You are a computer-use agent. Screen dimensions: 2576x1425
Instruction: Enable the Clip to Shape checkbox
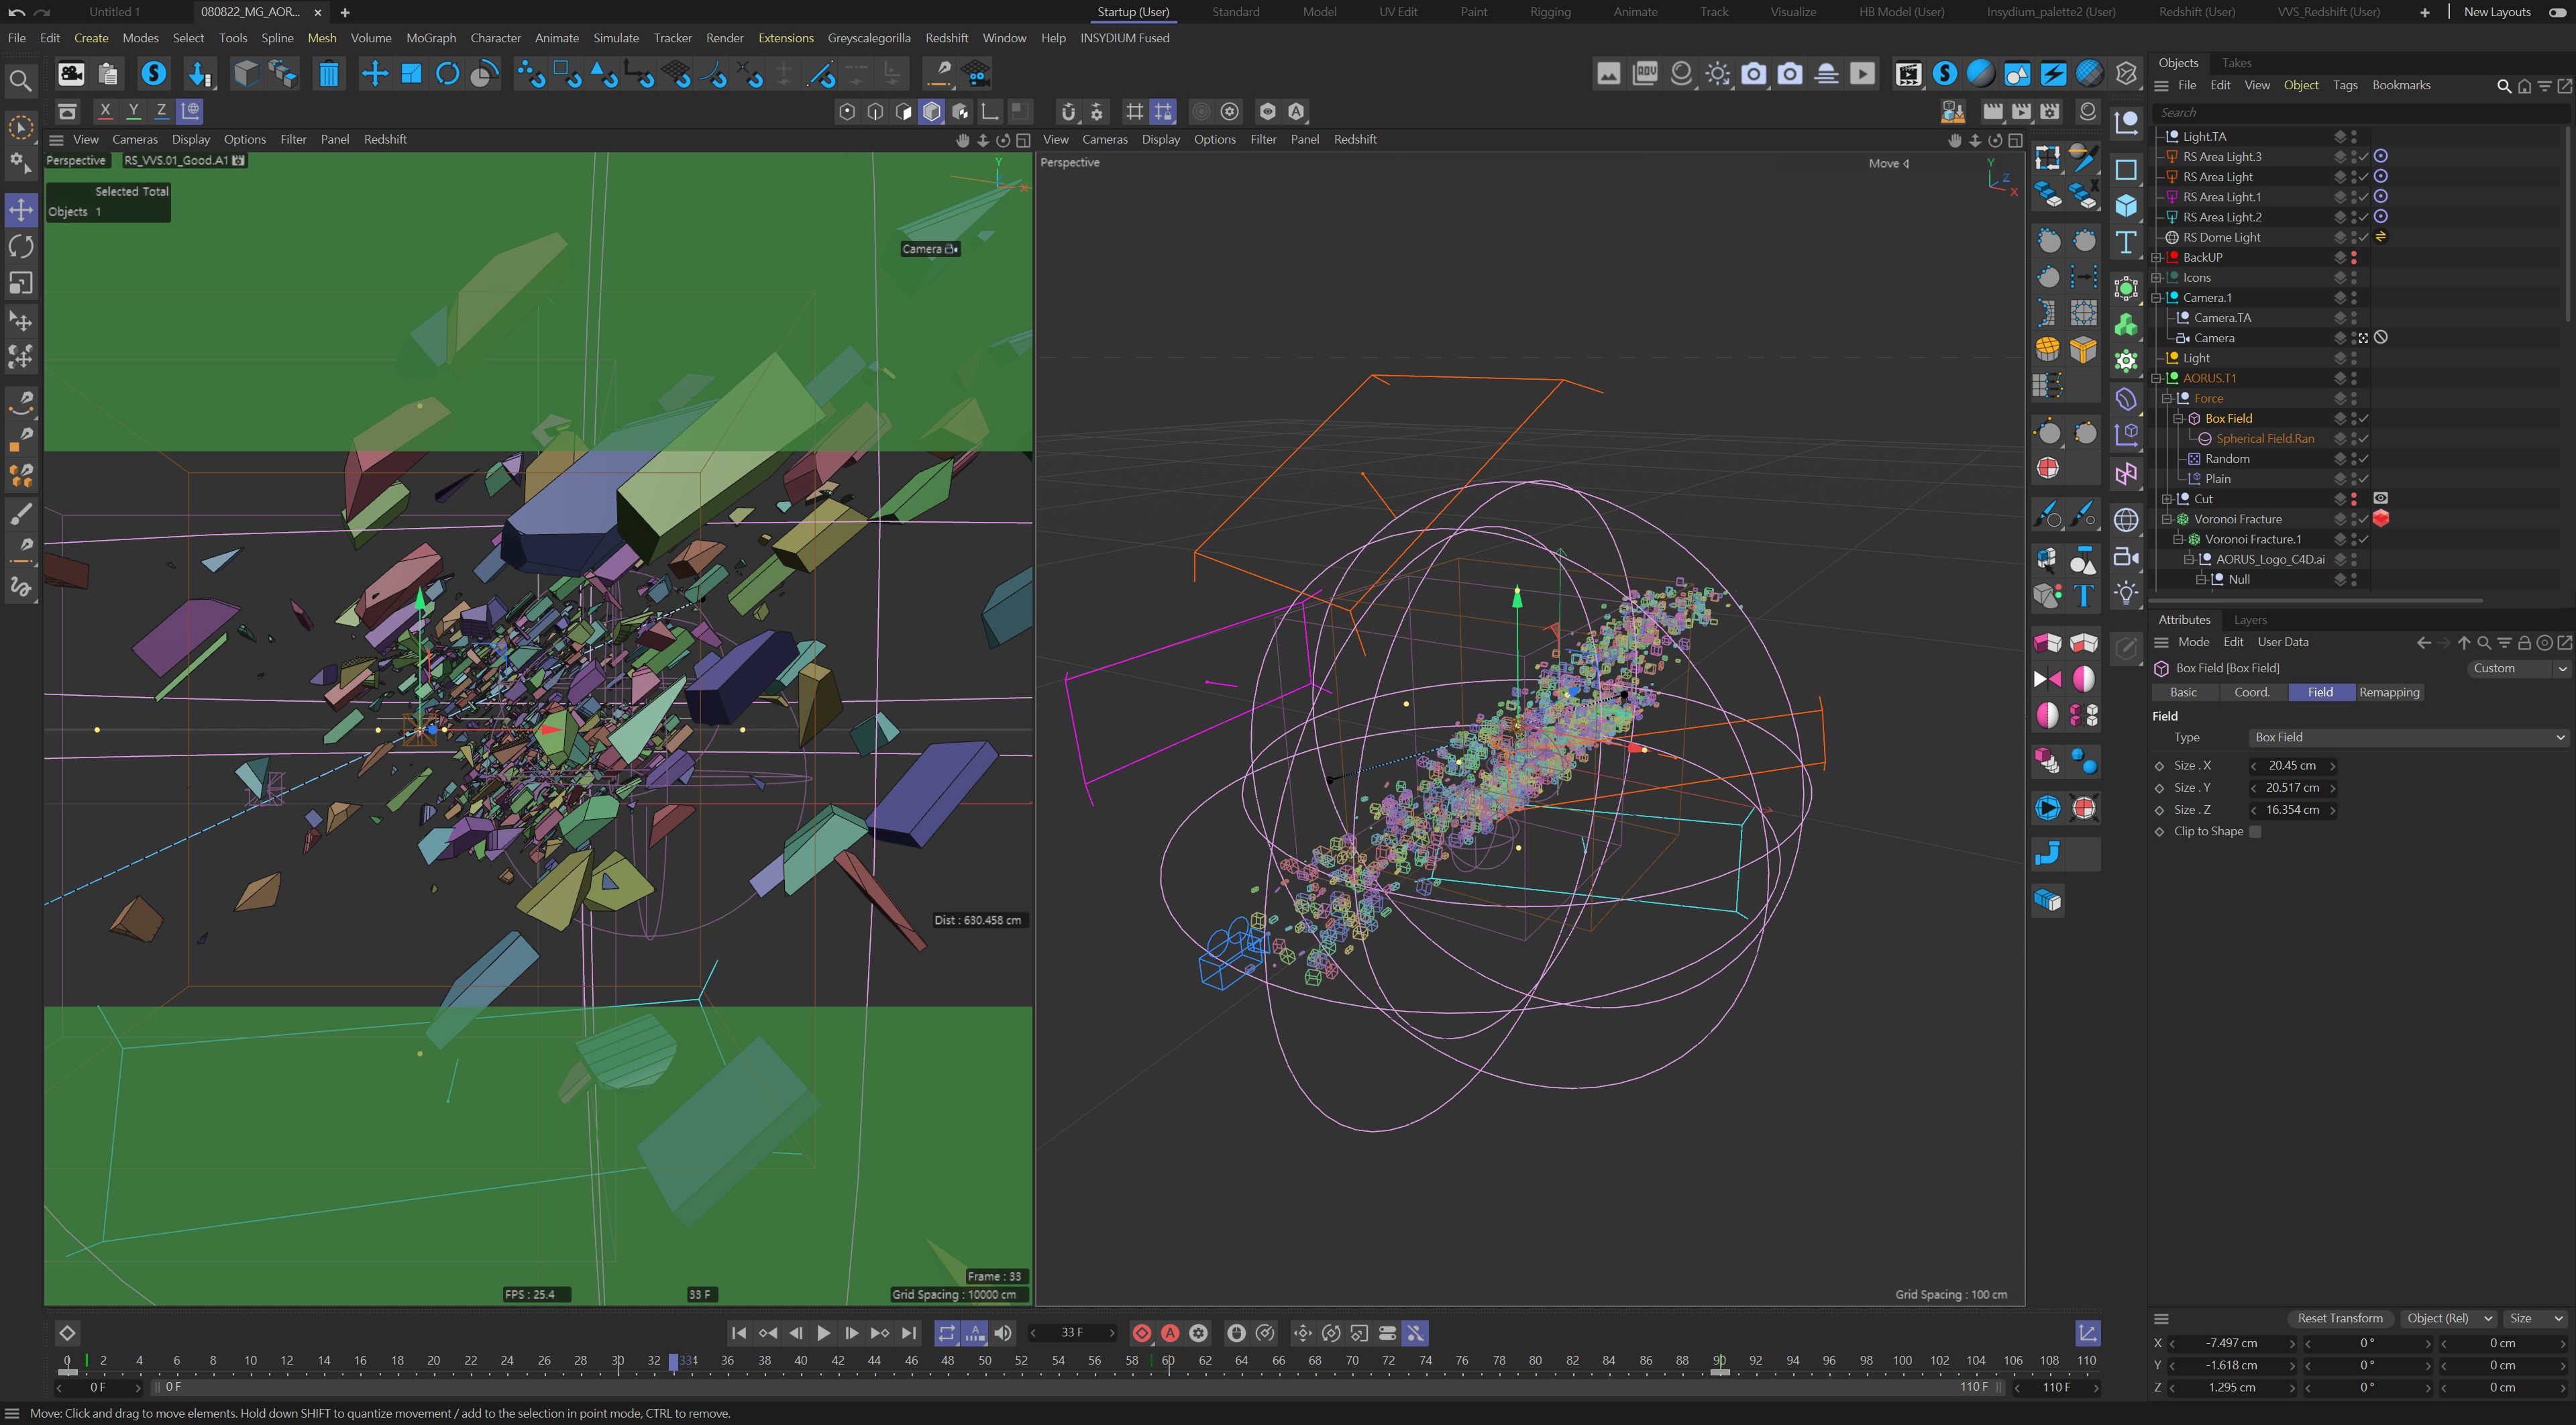[2255, 832]
